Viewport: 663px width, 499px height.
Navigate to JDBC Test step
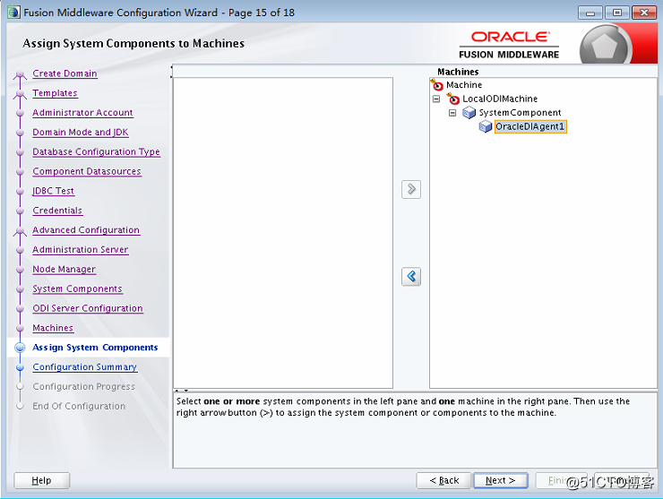(x=53, y=191)
